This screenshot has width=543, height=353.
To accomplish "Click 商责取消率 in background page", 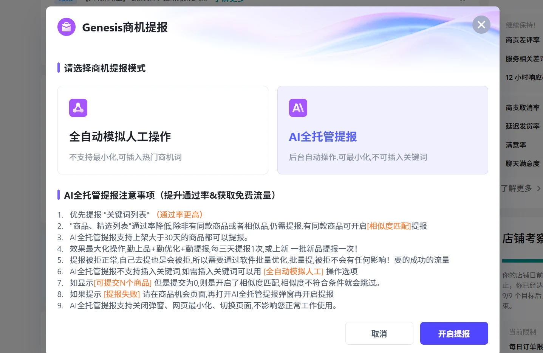I will [x=523, y=107].
